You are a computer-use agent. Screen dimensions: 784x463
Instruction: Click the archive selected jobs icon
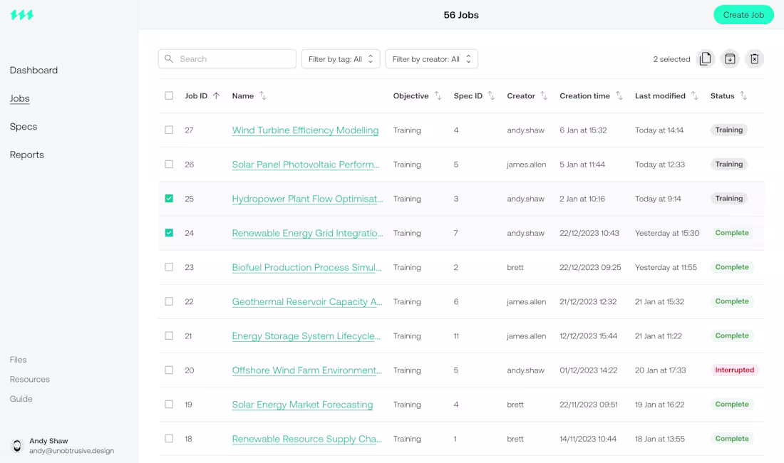coord(730,59)
